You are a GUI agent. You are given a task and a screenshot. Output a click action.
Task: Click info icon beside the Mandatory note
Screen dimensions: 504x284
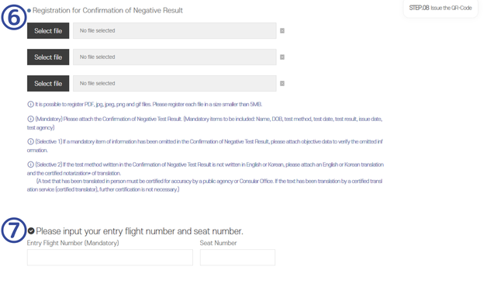(30, 119)
